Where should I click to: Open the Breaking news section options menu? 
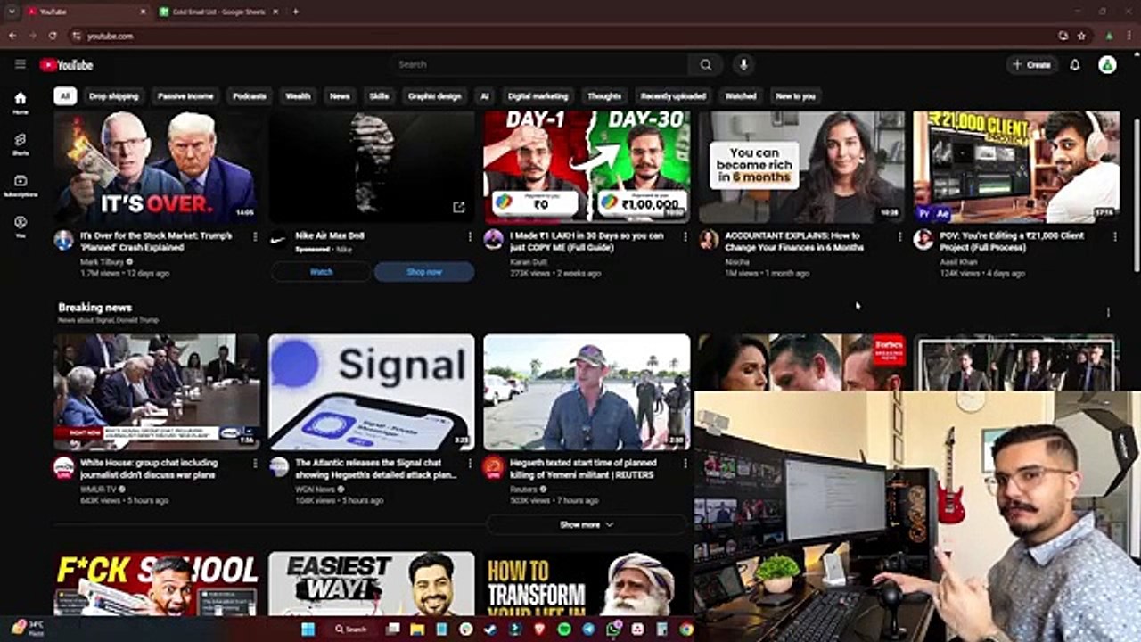1108,312
